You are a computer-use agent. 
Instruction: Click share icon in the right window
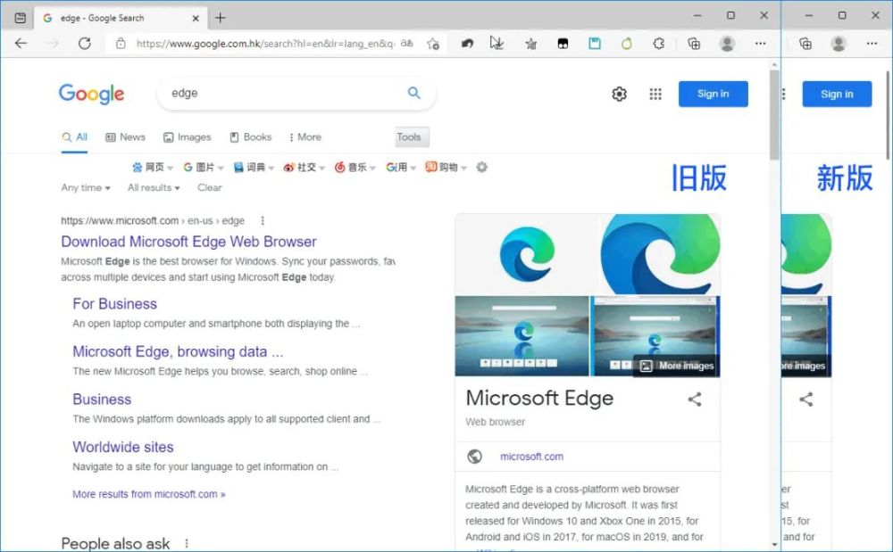point(805,400)
